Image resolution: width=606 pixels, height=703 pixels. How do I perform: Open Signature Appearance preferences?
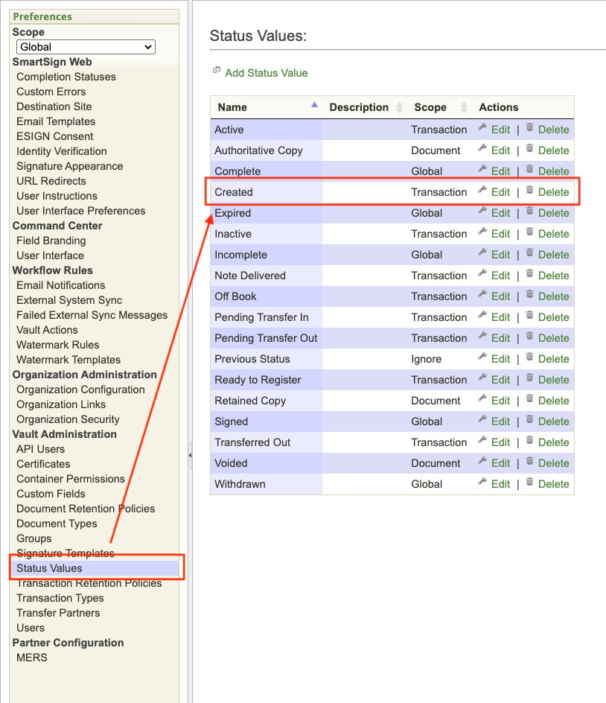tap(69, 166)
